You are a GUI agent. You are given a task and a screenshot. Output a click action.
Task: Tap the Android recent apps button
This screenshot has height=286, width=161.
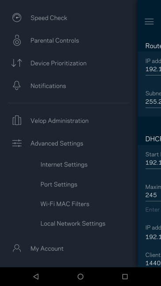point(125,277)
